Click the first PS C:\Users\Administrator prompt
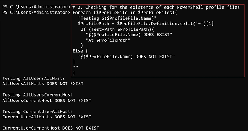This screenshot has height=131, width=248. 36,7
